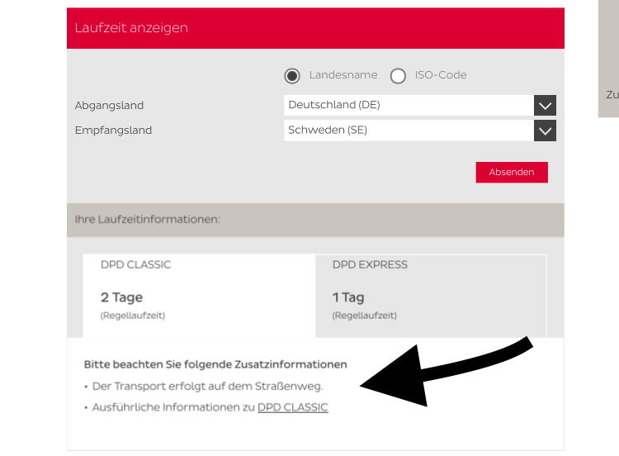The image size is (619, 456).
Task: Switch to the DPD EXPRESS tab
Action: [x=431, y=296]
